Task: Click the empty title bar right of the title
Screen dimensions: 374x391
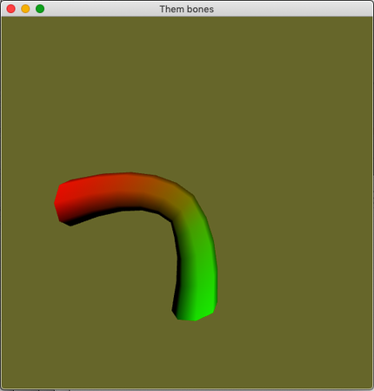Action: coord(290,9)
